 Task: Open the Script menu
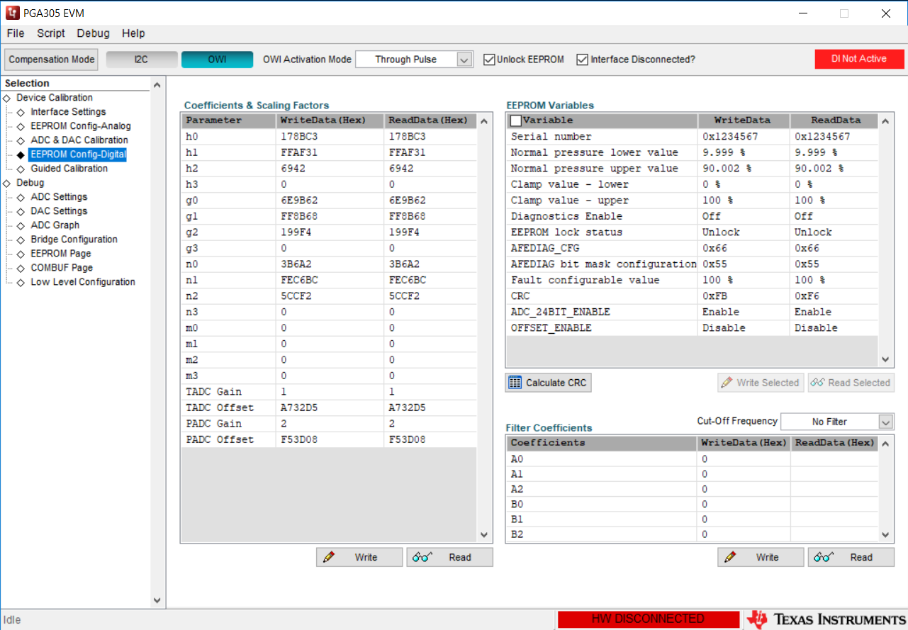tap(51, 33)
